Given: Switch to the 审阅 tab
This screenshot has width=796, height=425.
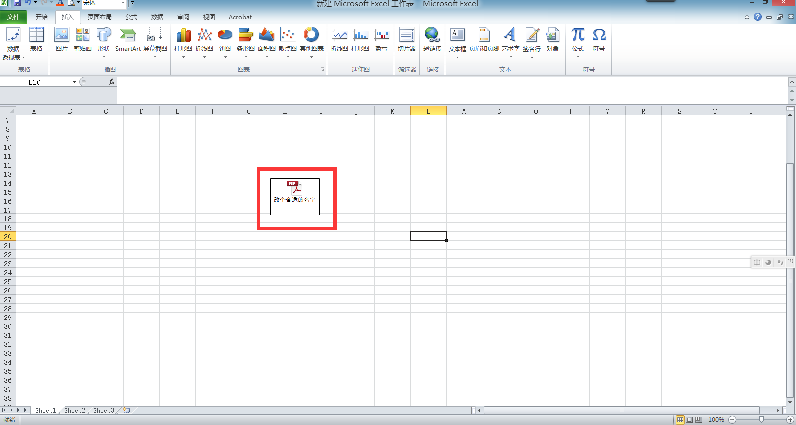Looking at the screenshot, I should coord(183,17).
